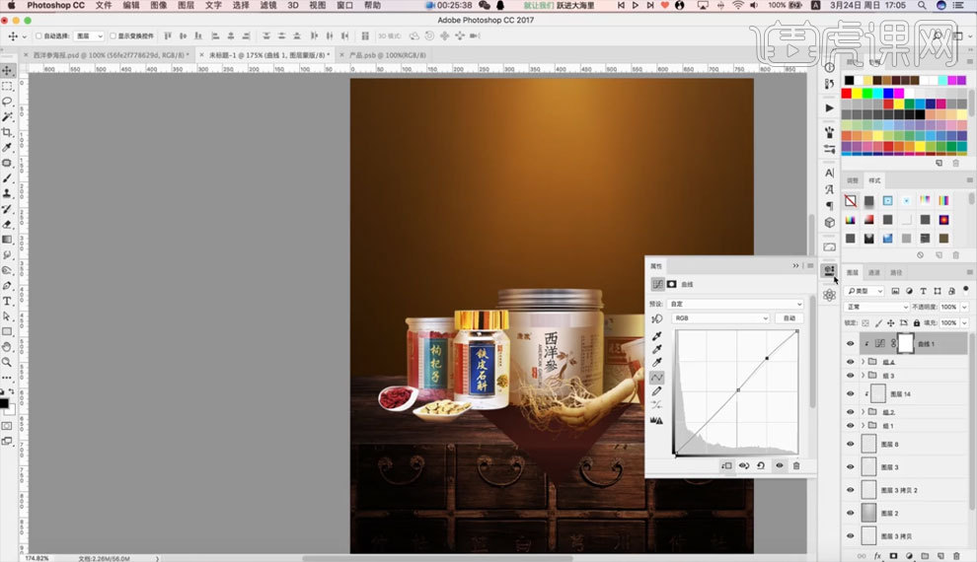Expand the 组 2 group
977x562 pixels.
pos(863,412)
